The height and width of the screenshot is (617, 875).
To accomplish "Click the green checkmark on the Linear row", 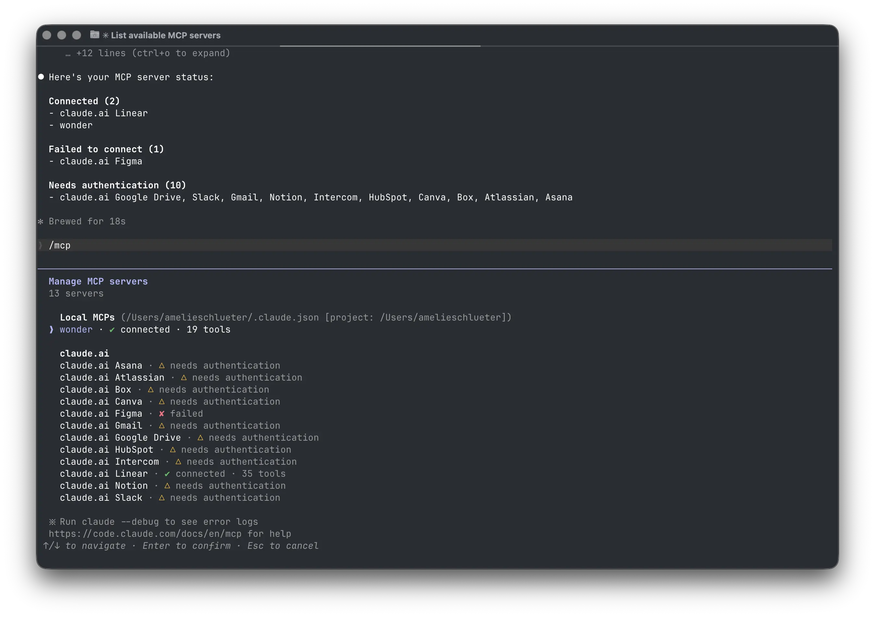I will pos(167,474).
